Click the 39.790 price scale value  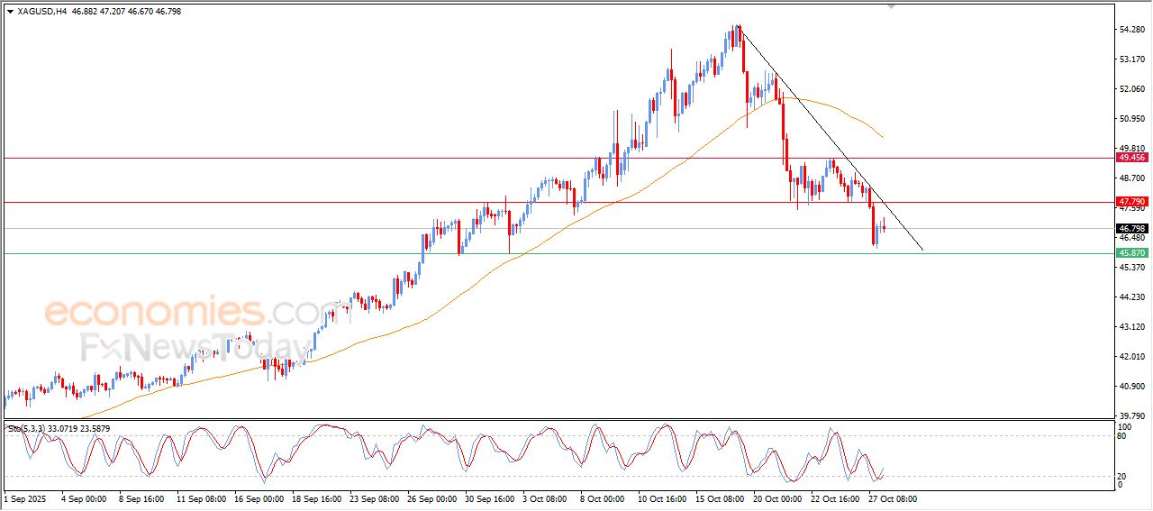tap(1131, 415)
